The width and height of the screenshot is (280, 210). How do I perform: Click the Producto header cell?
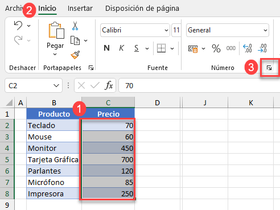pos(54,114)
